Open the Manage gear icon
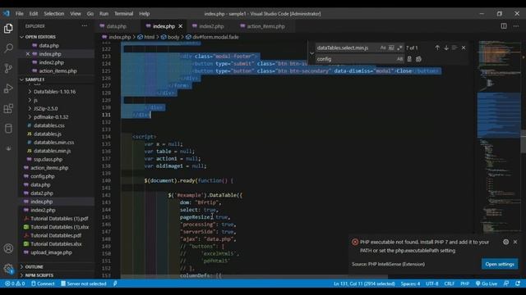The width and height of the screenshot is (526, 295). coord(8,268)
